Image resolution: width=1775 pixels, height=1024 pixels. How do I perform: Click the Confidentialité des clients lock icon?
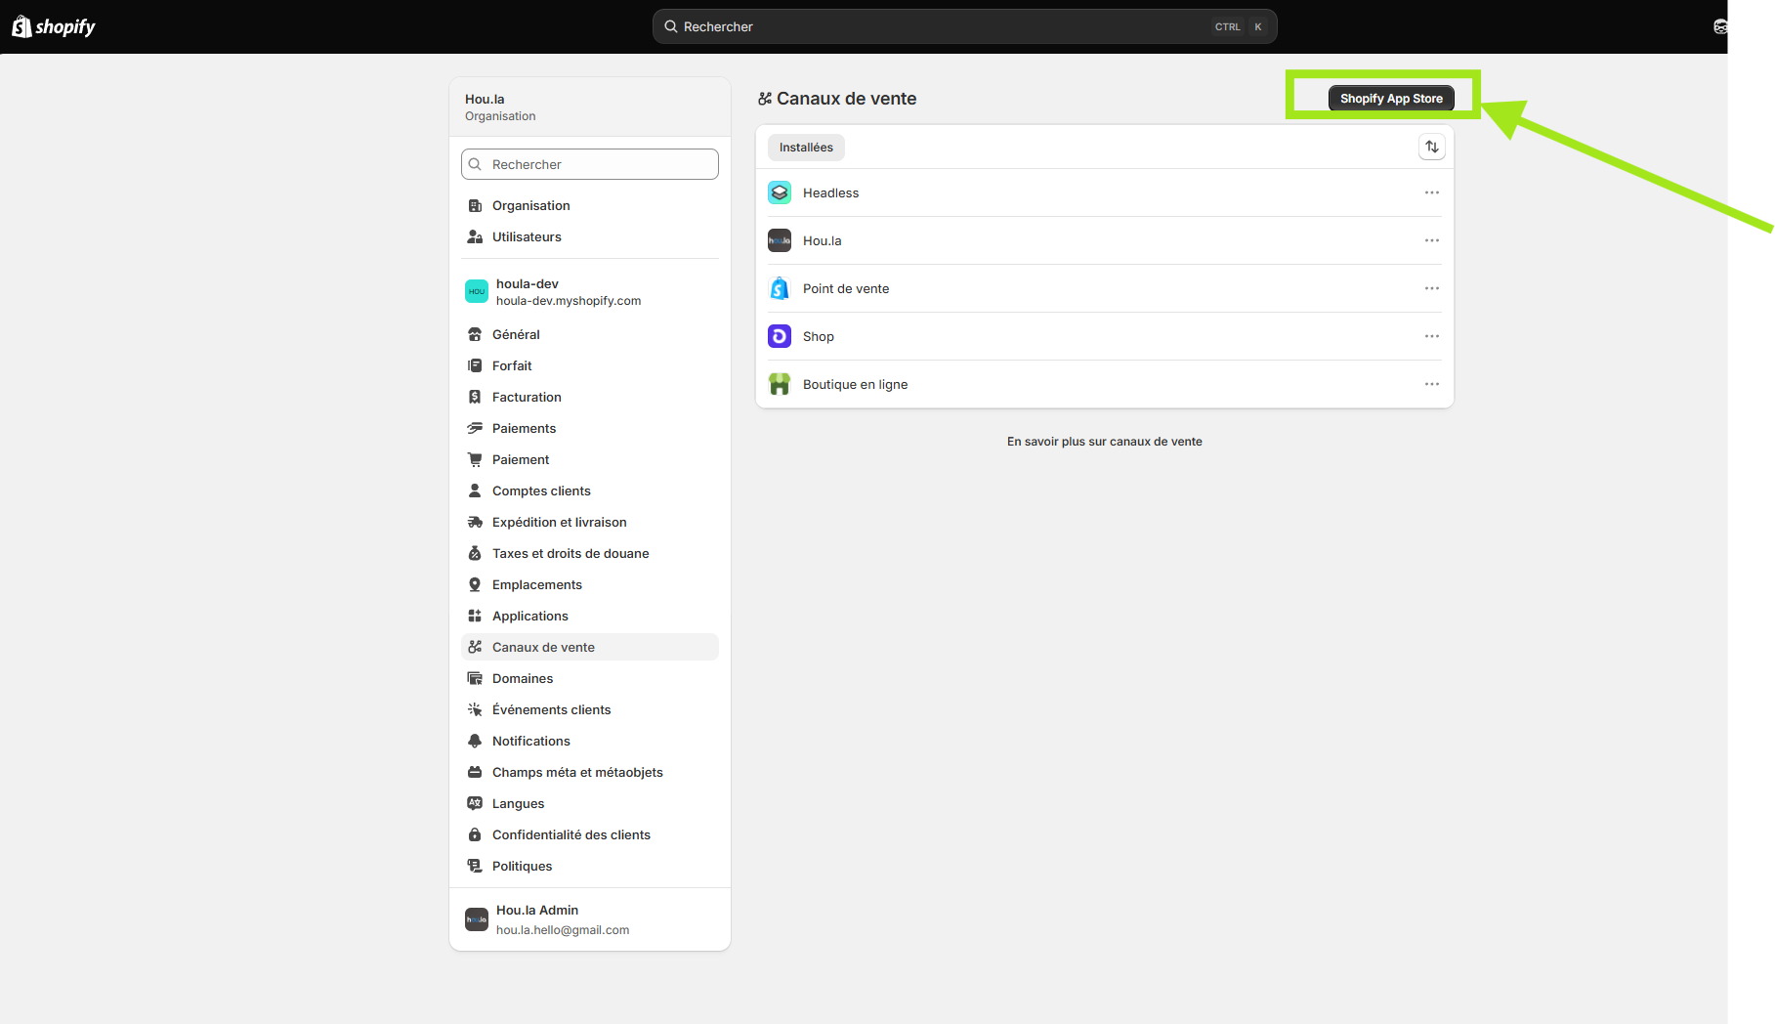(475, 834)
